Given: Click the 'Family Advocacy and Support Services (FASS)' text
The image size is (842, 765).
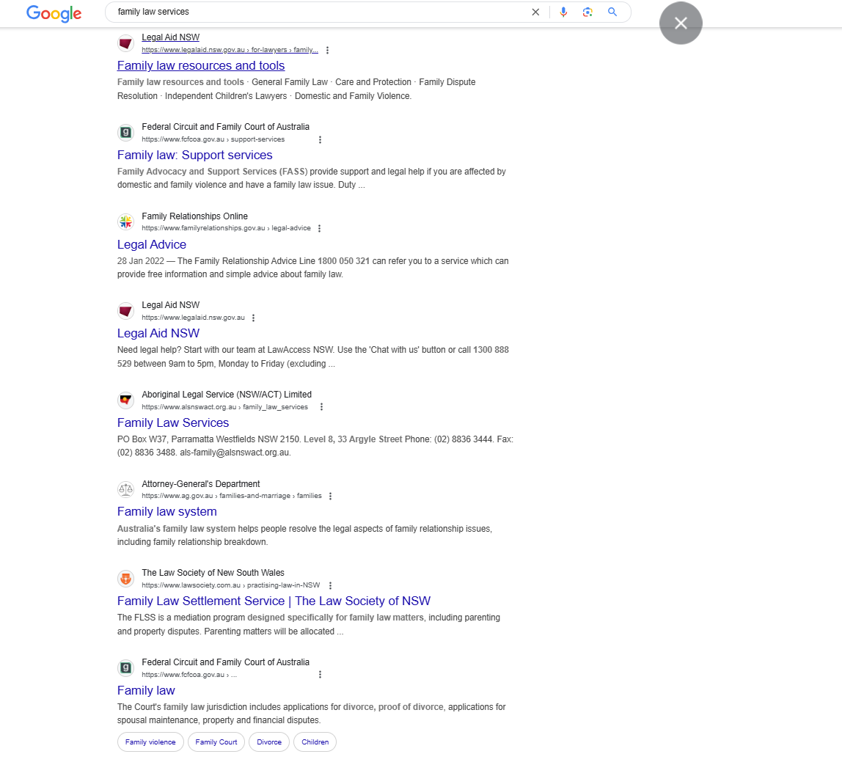Looking at the screenshot, I should coord(213,172).
